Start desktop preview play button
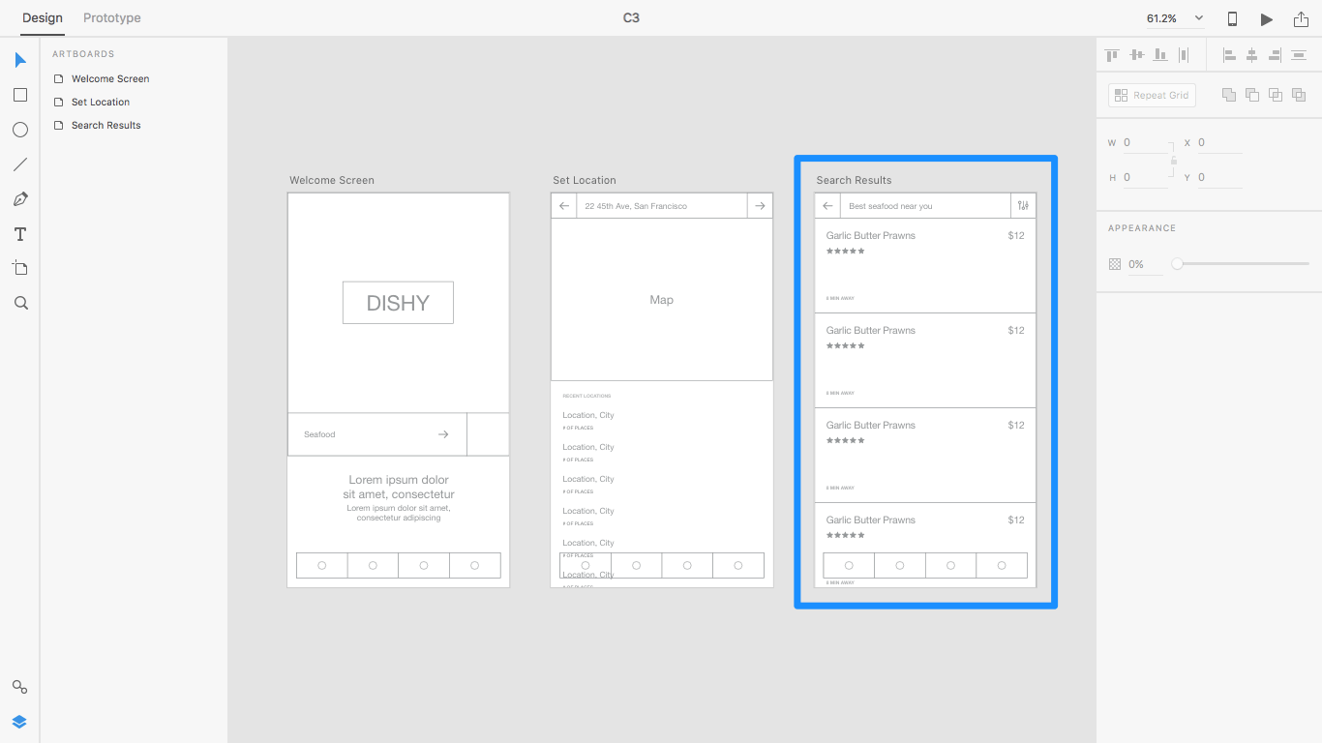Screen dimensions: 1322x743 tap(1266, 19)
